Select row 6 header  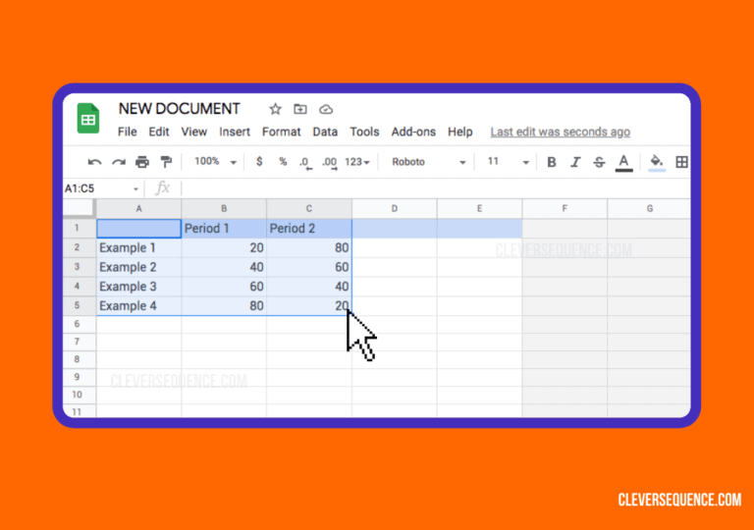click(x=80, y=324)
